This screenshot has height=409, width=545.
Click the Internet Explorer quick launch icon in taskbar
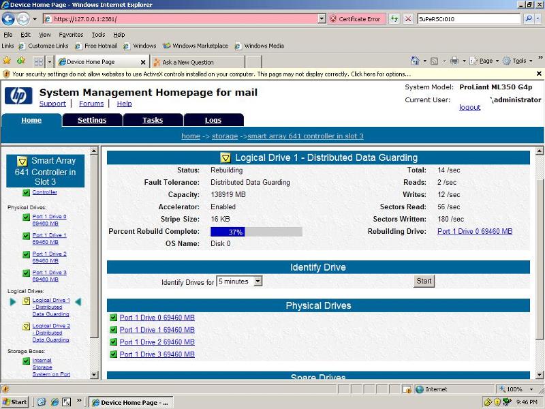point(54,402)
